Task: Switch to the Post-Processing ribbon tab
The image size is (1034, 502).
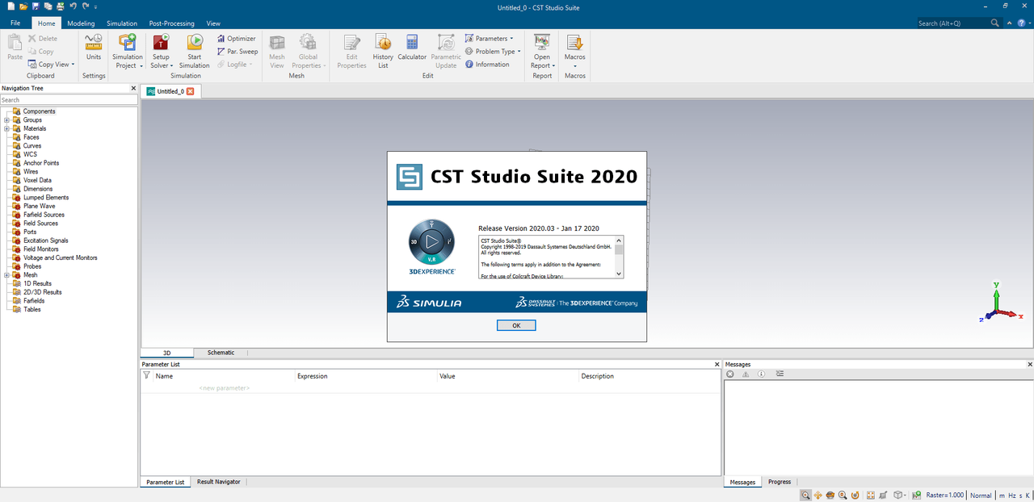Action: point(172,23)
